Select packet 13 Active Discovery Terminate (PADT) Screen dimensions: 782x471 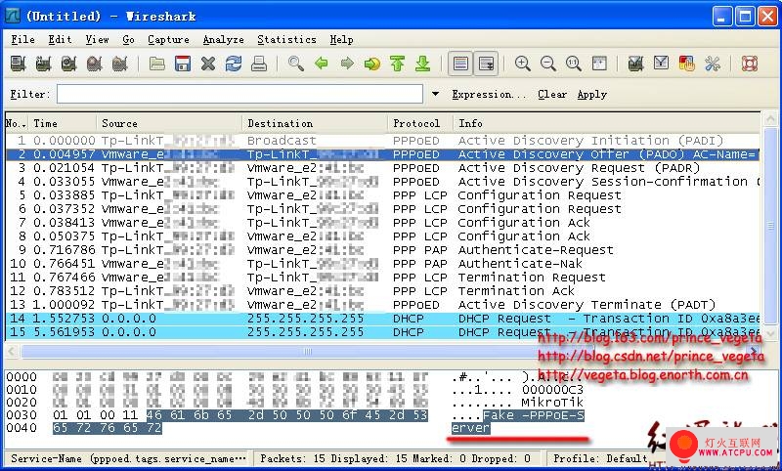(x=382, y=305)
